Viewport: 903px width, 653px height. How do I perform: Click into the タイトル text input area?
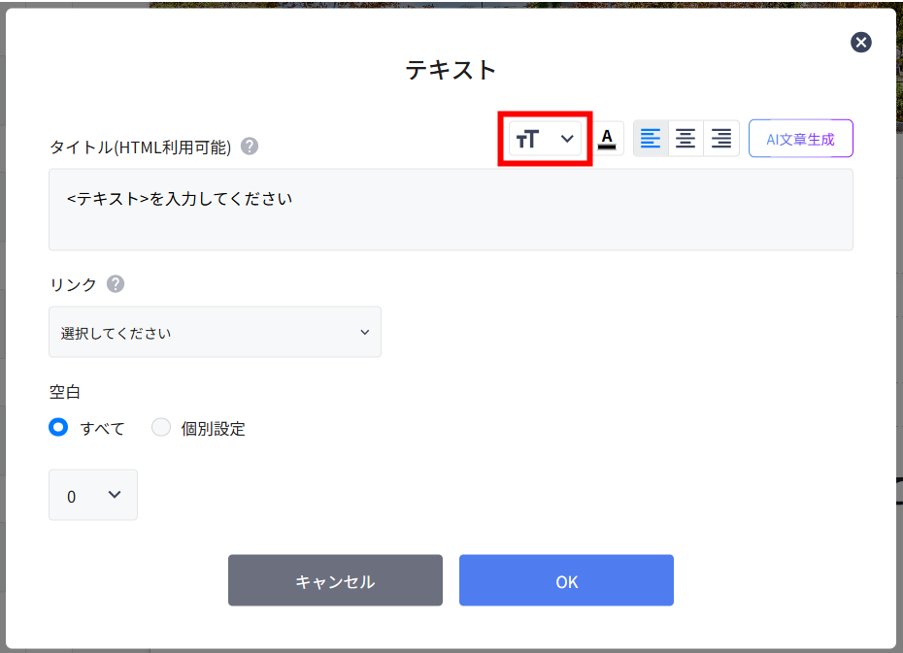point(451,210)
